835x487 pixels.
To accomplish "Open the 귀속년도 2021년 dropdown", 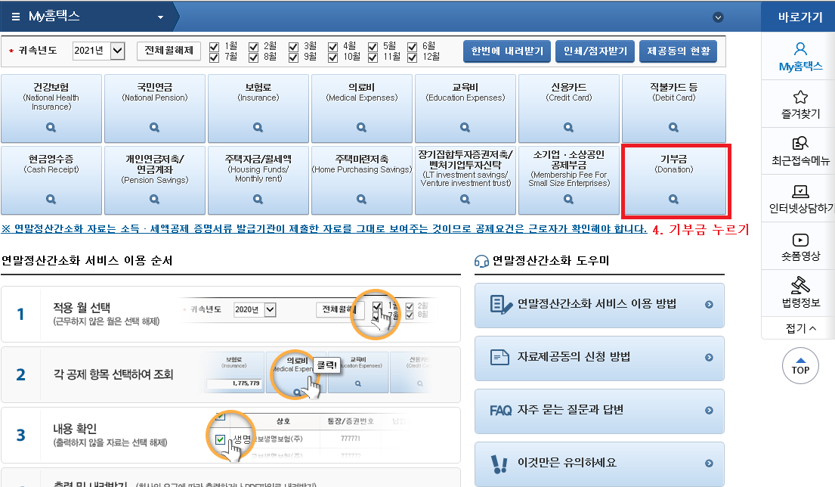I will [x=98, y=51].
